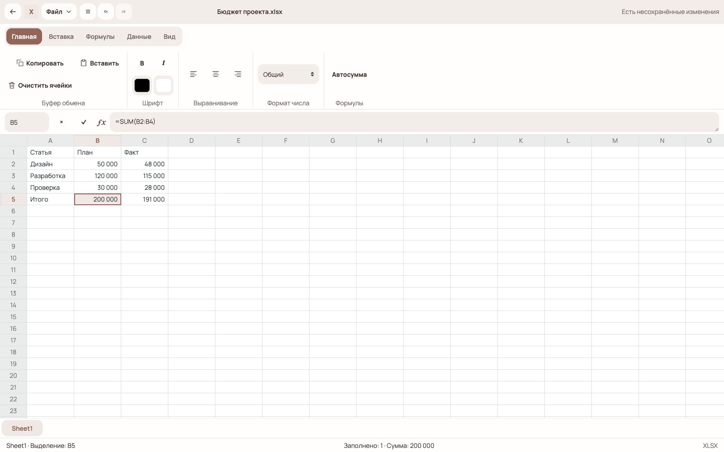Click the Вставить paste button
Screen dimensions: 724x452
tap(100, 63)
